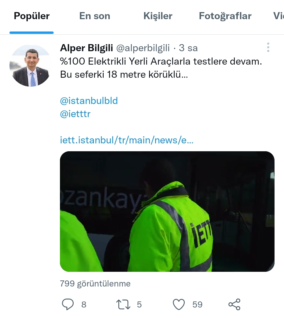Open Alper Bilgili's profile picture

31,65
